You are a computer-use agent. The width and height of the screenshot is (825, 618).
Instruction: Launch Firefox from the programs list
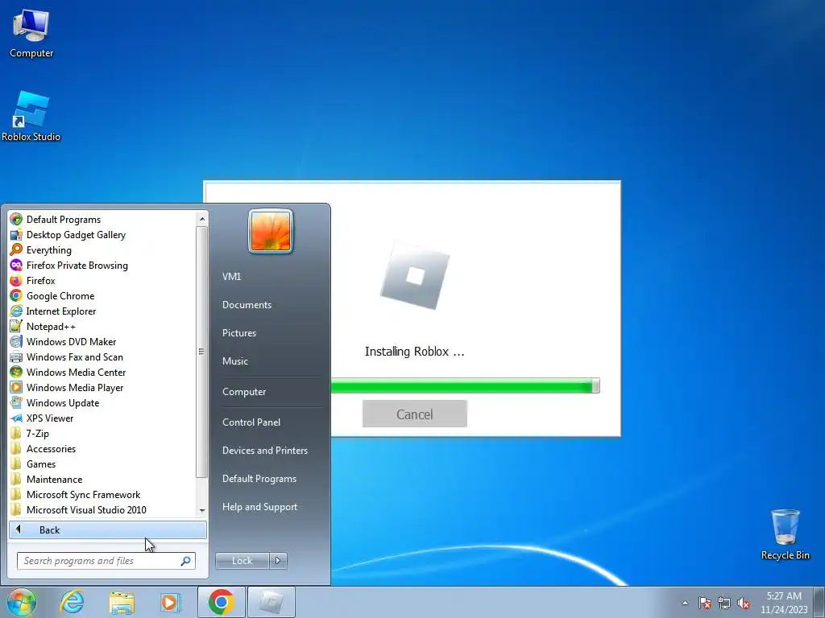pyautogui.click(x=102, y=281)
